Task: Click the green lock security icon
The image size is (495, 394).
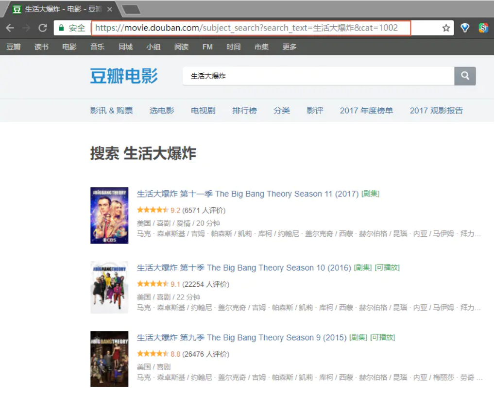Action: pyautogui.click(x=62, y=28)
